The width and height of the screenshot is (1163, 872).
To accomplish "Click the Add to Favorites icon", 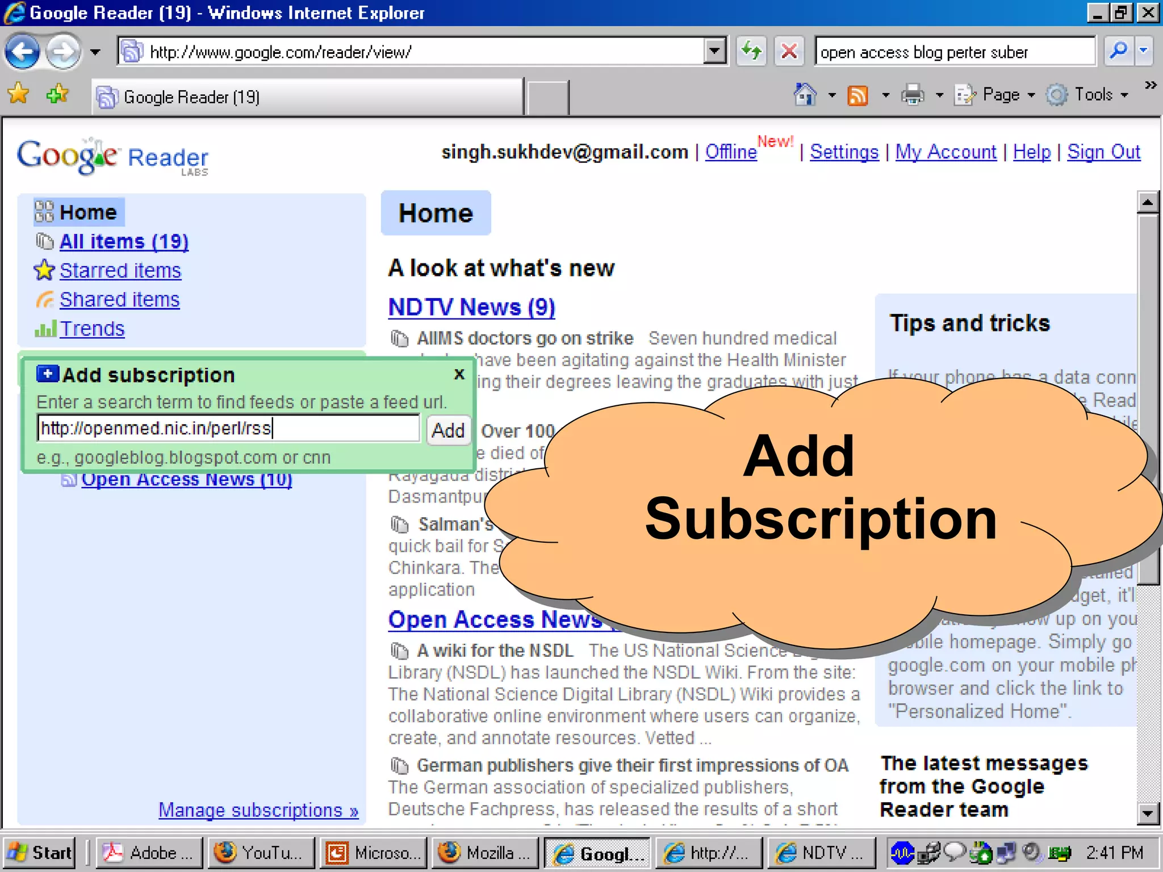I will point(57,94).
